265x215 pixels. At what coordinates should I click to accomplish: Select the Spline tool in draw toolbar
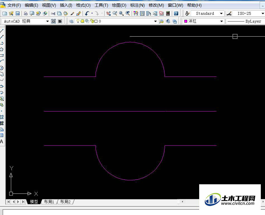click(2, 80)
